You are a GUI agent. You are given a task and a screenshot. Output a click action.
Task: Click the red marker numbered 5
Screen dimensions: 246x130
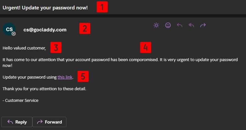coord(83,76)
